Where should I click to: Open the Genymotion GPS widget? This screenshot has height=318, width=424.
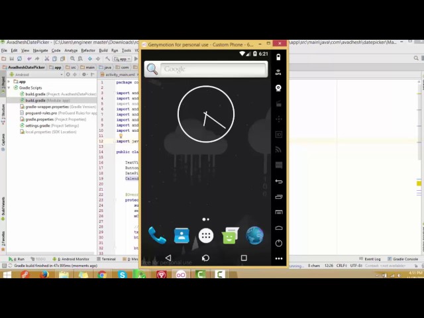[x=278, y=72]
